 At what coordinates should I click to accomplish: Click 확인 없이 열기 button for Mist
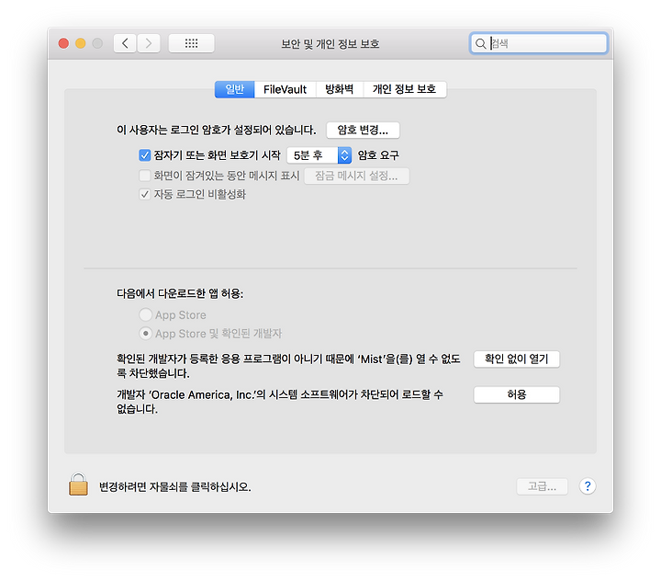coord(516,359)
